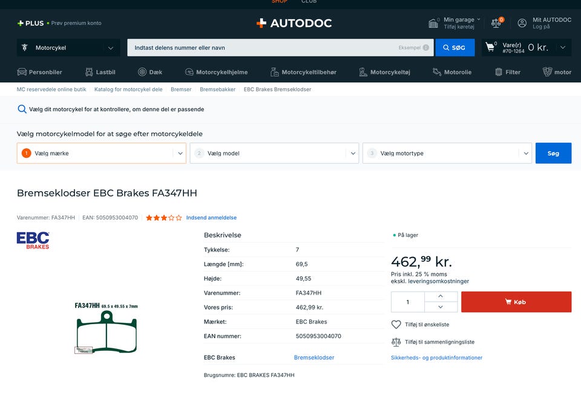Image resolution: width=581 pixels, height=404 pixels.
Task: Click the Højde value 49,55
Action: [303, 278]
